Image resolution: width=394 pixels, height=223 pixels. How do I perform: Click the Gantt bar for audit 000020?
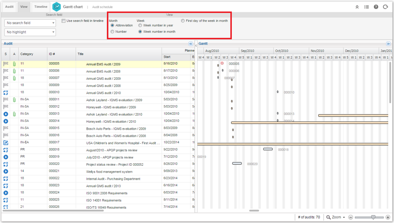tap(237, 164)
